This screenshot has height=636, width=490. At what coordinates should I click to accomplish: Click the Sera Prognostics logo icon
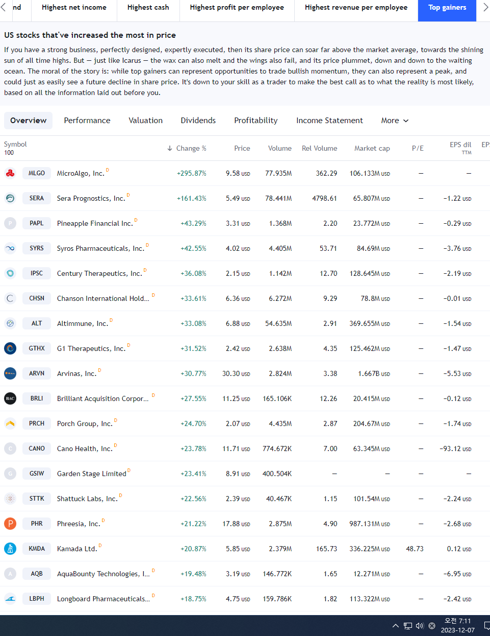[x=10, y=198]
